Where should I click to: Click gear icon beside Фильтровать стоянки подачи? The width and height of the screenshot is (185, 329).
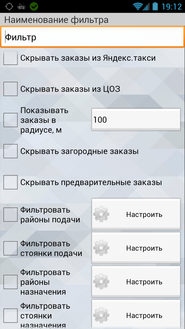coord(101,248)
